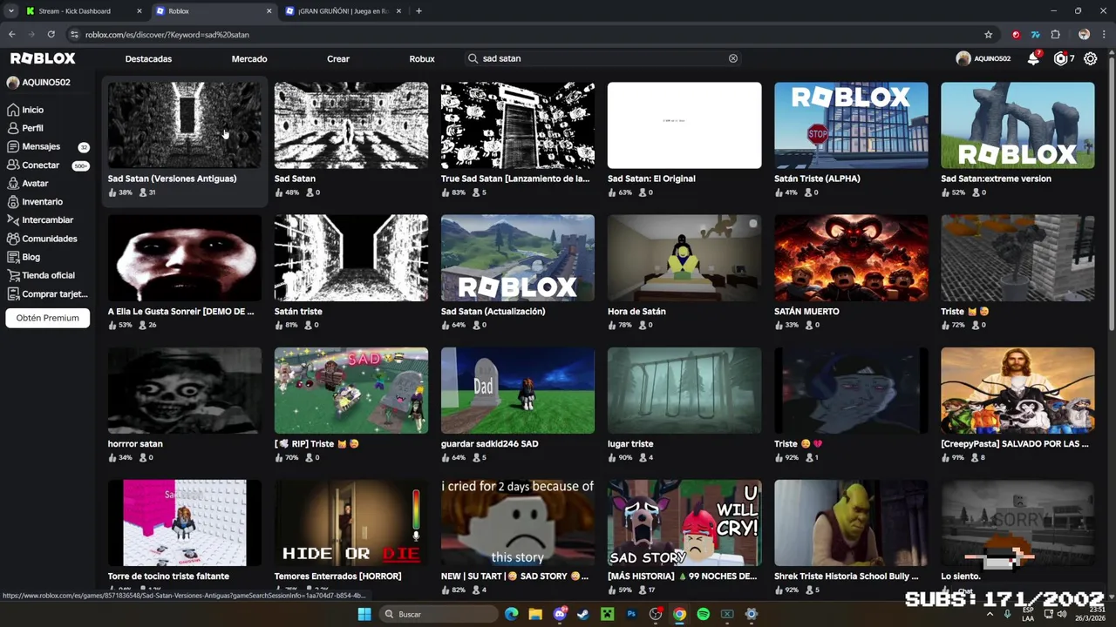Open Mensajes icon in sidebar

(x=12, y=146)
